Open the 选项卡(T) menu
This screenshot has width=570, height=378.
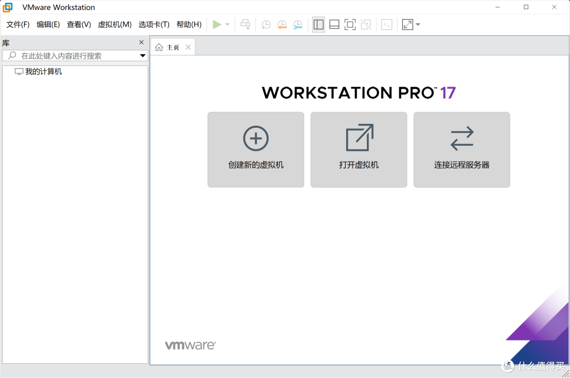point(154,24)
